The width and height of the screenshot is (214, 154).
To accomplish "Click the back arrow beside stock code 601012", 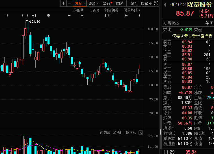I will tap(165, 5).
